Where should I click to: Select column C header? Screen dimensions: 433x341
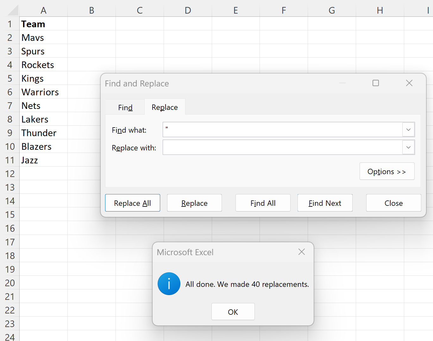pos(140,10)
